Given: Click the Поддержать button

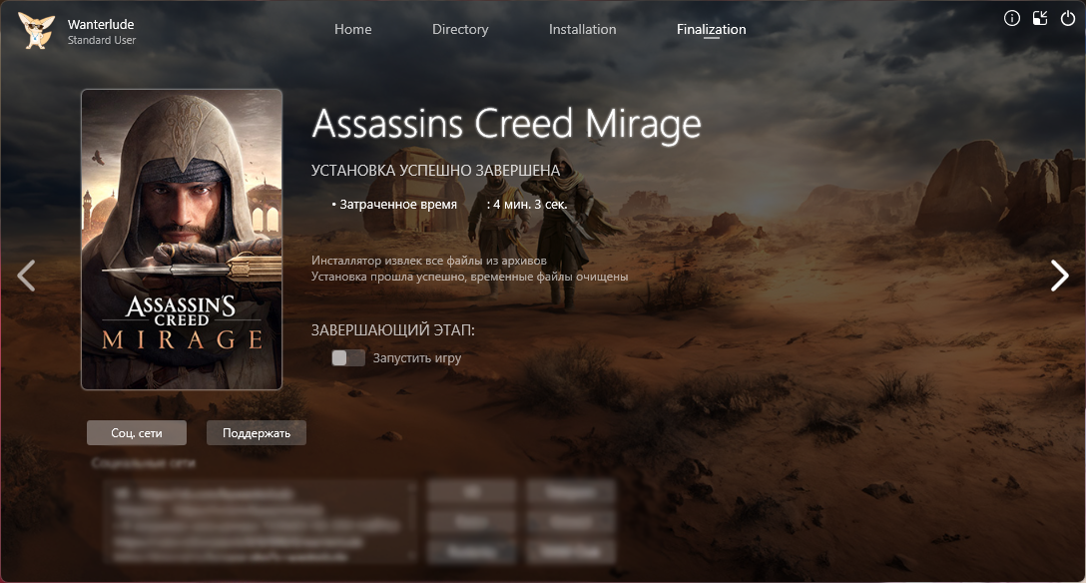Looking at the screenshot, I should coord(257,432).
